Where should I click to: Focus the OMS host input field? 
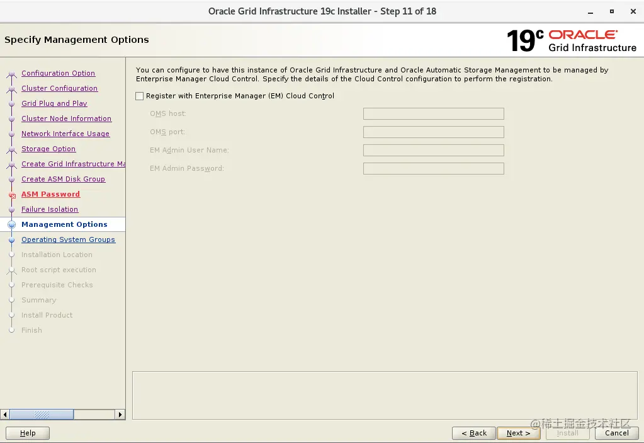433,114
